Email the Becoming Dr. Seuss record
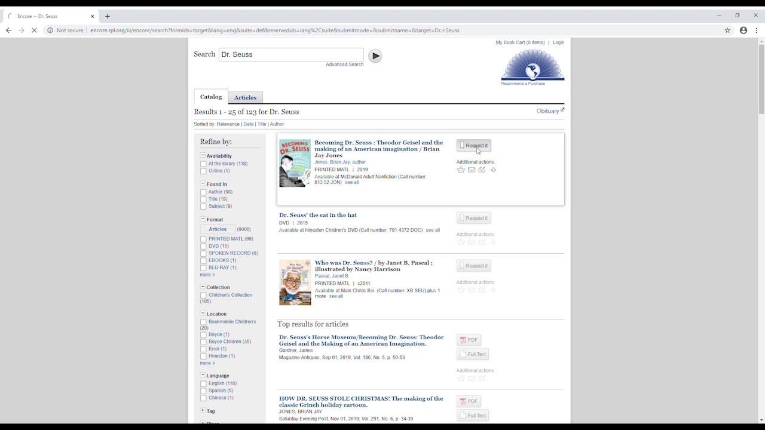 (472, 170)
